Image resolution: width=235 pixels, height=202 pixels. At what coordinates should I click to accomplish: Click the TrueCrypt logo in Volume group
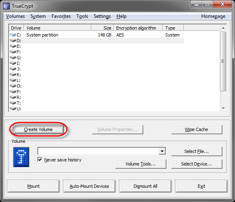21,157
